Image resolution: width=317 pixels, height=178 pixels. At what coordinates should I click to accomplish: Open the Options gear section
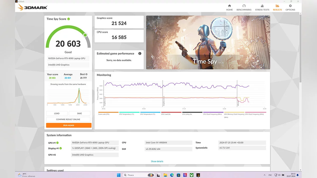[290, 7]
